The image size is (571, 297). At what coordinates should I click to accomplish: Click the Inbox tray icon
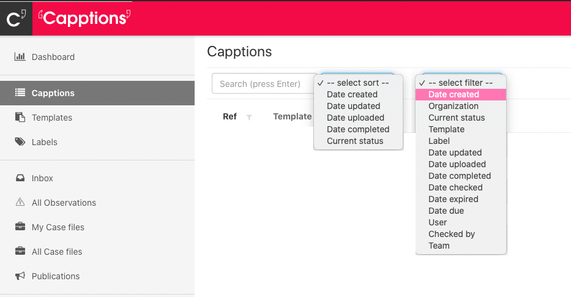tap(20, 178)
